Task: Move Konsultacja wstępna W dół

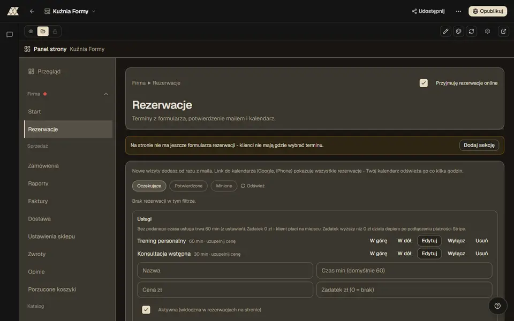Action: (405, 254)
